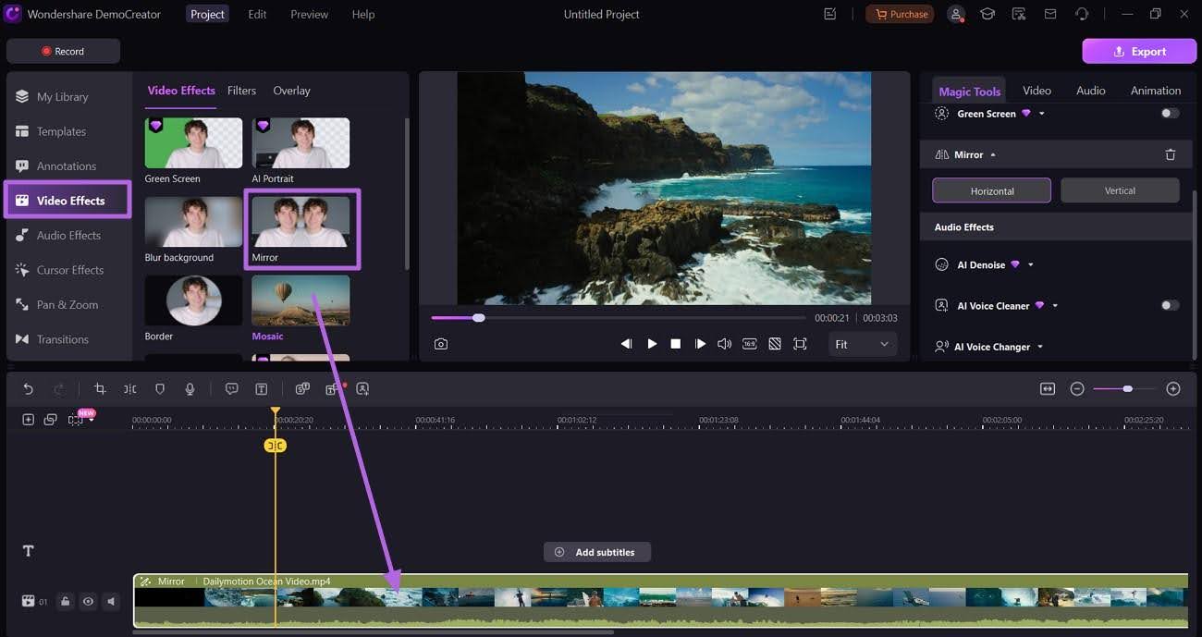Screen dimensions: 1202x637
Task: Click the striped preview quality icon
Action: 775,344
